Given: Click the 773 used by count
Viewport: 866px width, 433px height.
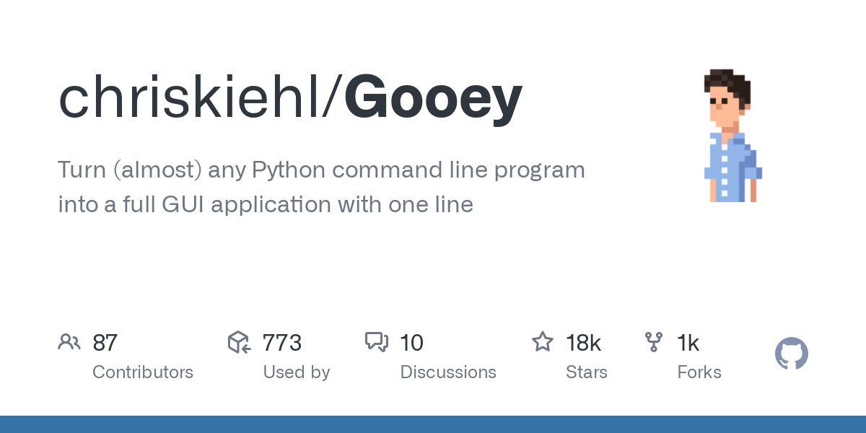Looking at the screenshot, I should click(282, 343).
